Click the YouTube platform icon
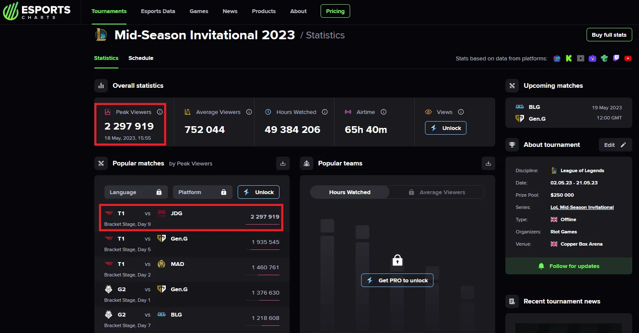Screen dimensions: 639x333 628,58
